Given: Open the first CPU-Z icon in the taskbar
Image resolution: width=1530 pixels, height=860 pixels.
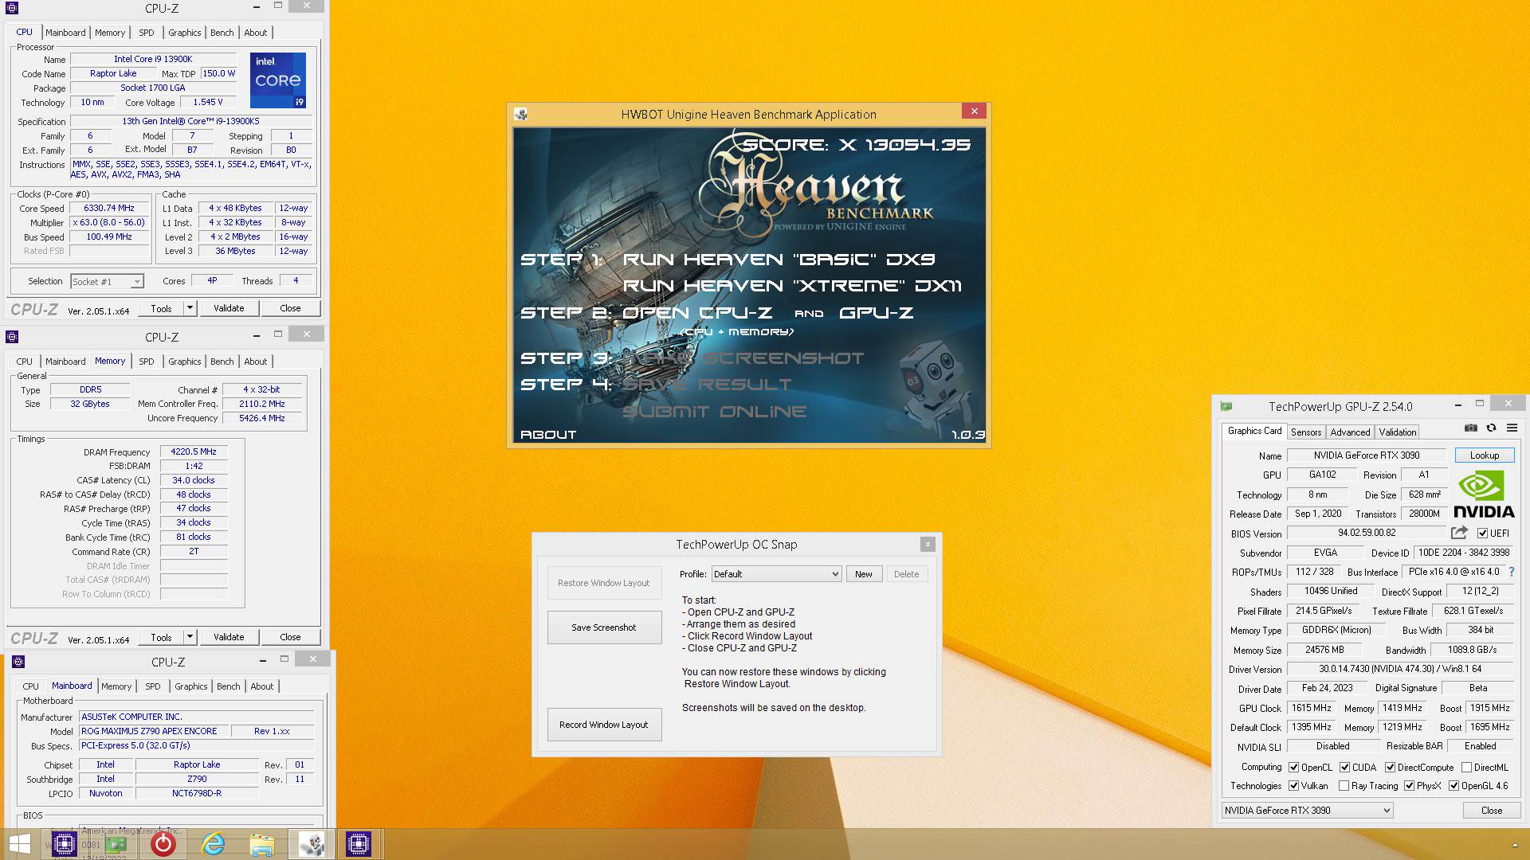Looking at the screenshot, I should (65, 844).
